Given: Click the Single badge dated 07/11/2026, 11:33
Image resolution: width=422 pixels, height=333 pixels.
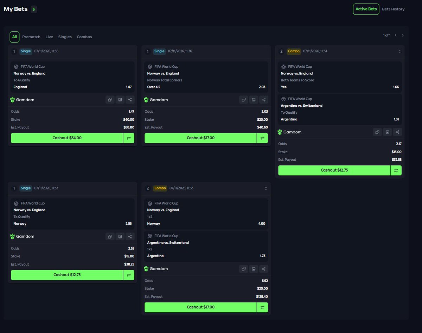Looking at the screenshot, I should click(x=26, y=188).
